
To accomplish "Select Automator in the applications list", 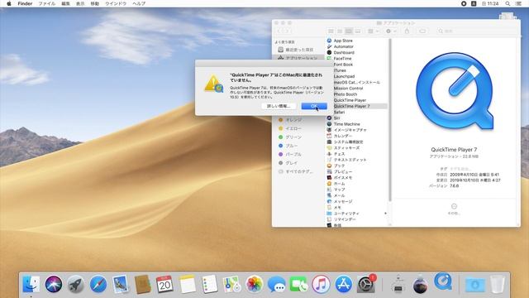I will click(344, 46).
